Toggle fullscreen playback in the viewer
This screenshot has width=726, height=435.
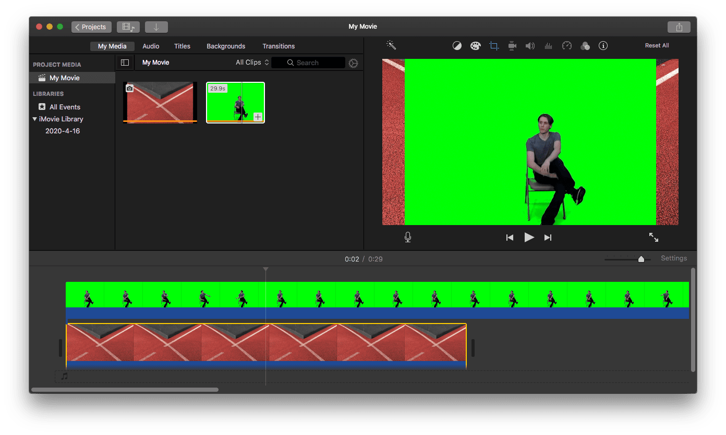tap(654, 237)
